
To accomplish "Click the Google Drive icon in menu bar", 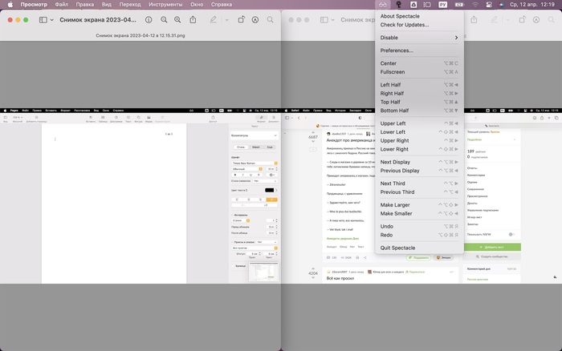I will (413, 5).
